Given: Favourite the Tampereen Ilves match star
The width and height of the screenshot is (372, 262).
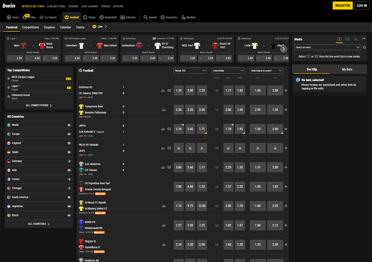Looking at the screenshot, I should coord(286,110).
